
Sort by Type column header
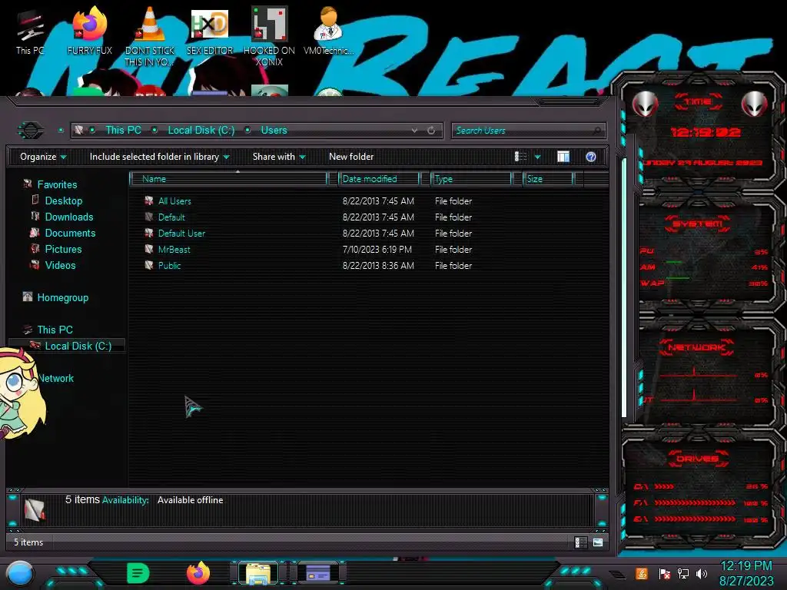tap(471, 178)
